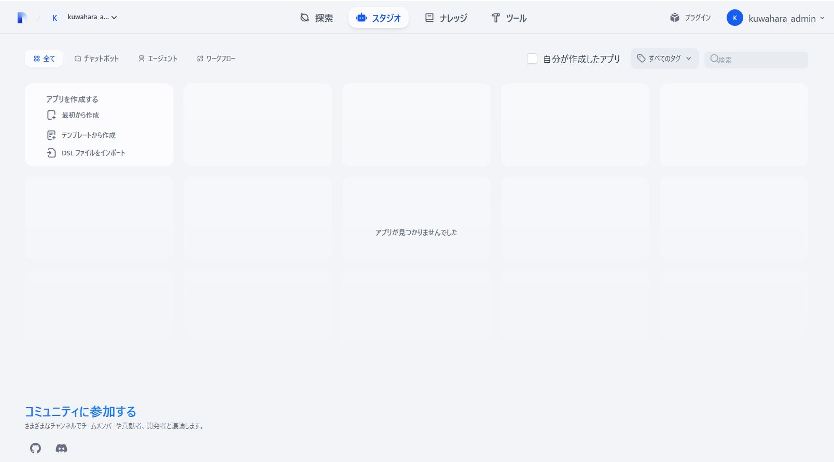Click the search magnifier icon

point(714,59)
